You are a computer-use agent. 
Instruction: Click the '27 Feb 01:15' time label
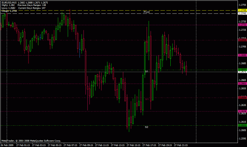coord(23,145)
